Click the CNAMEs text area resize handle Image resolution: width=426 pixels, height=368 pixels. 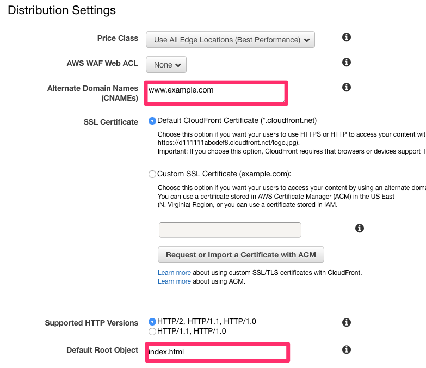point(283,100)
